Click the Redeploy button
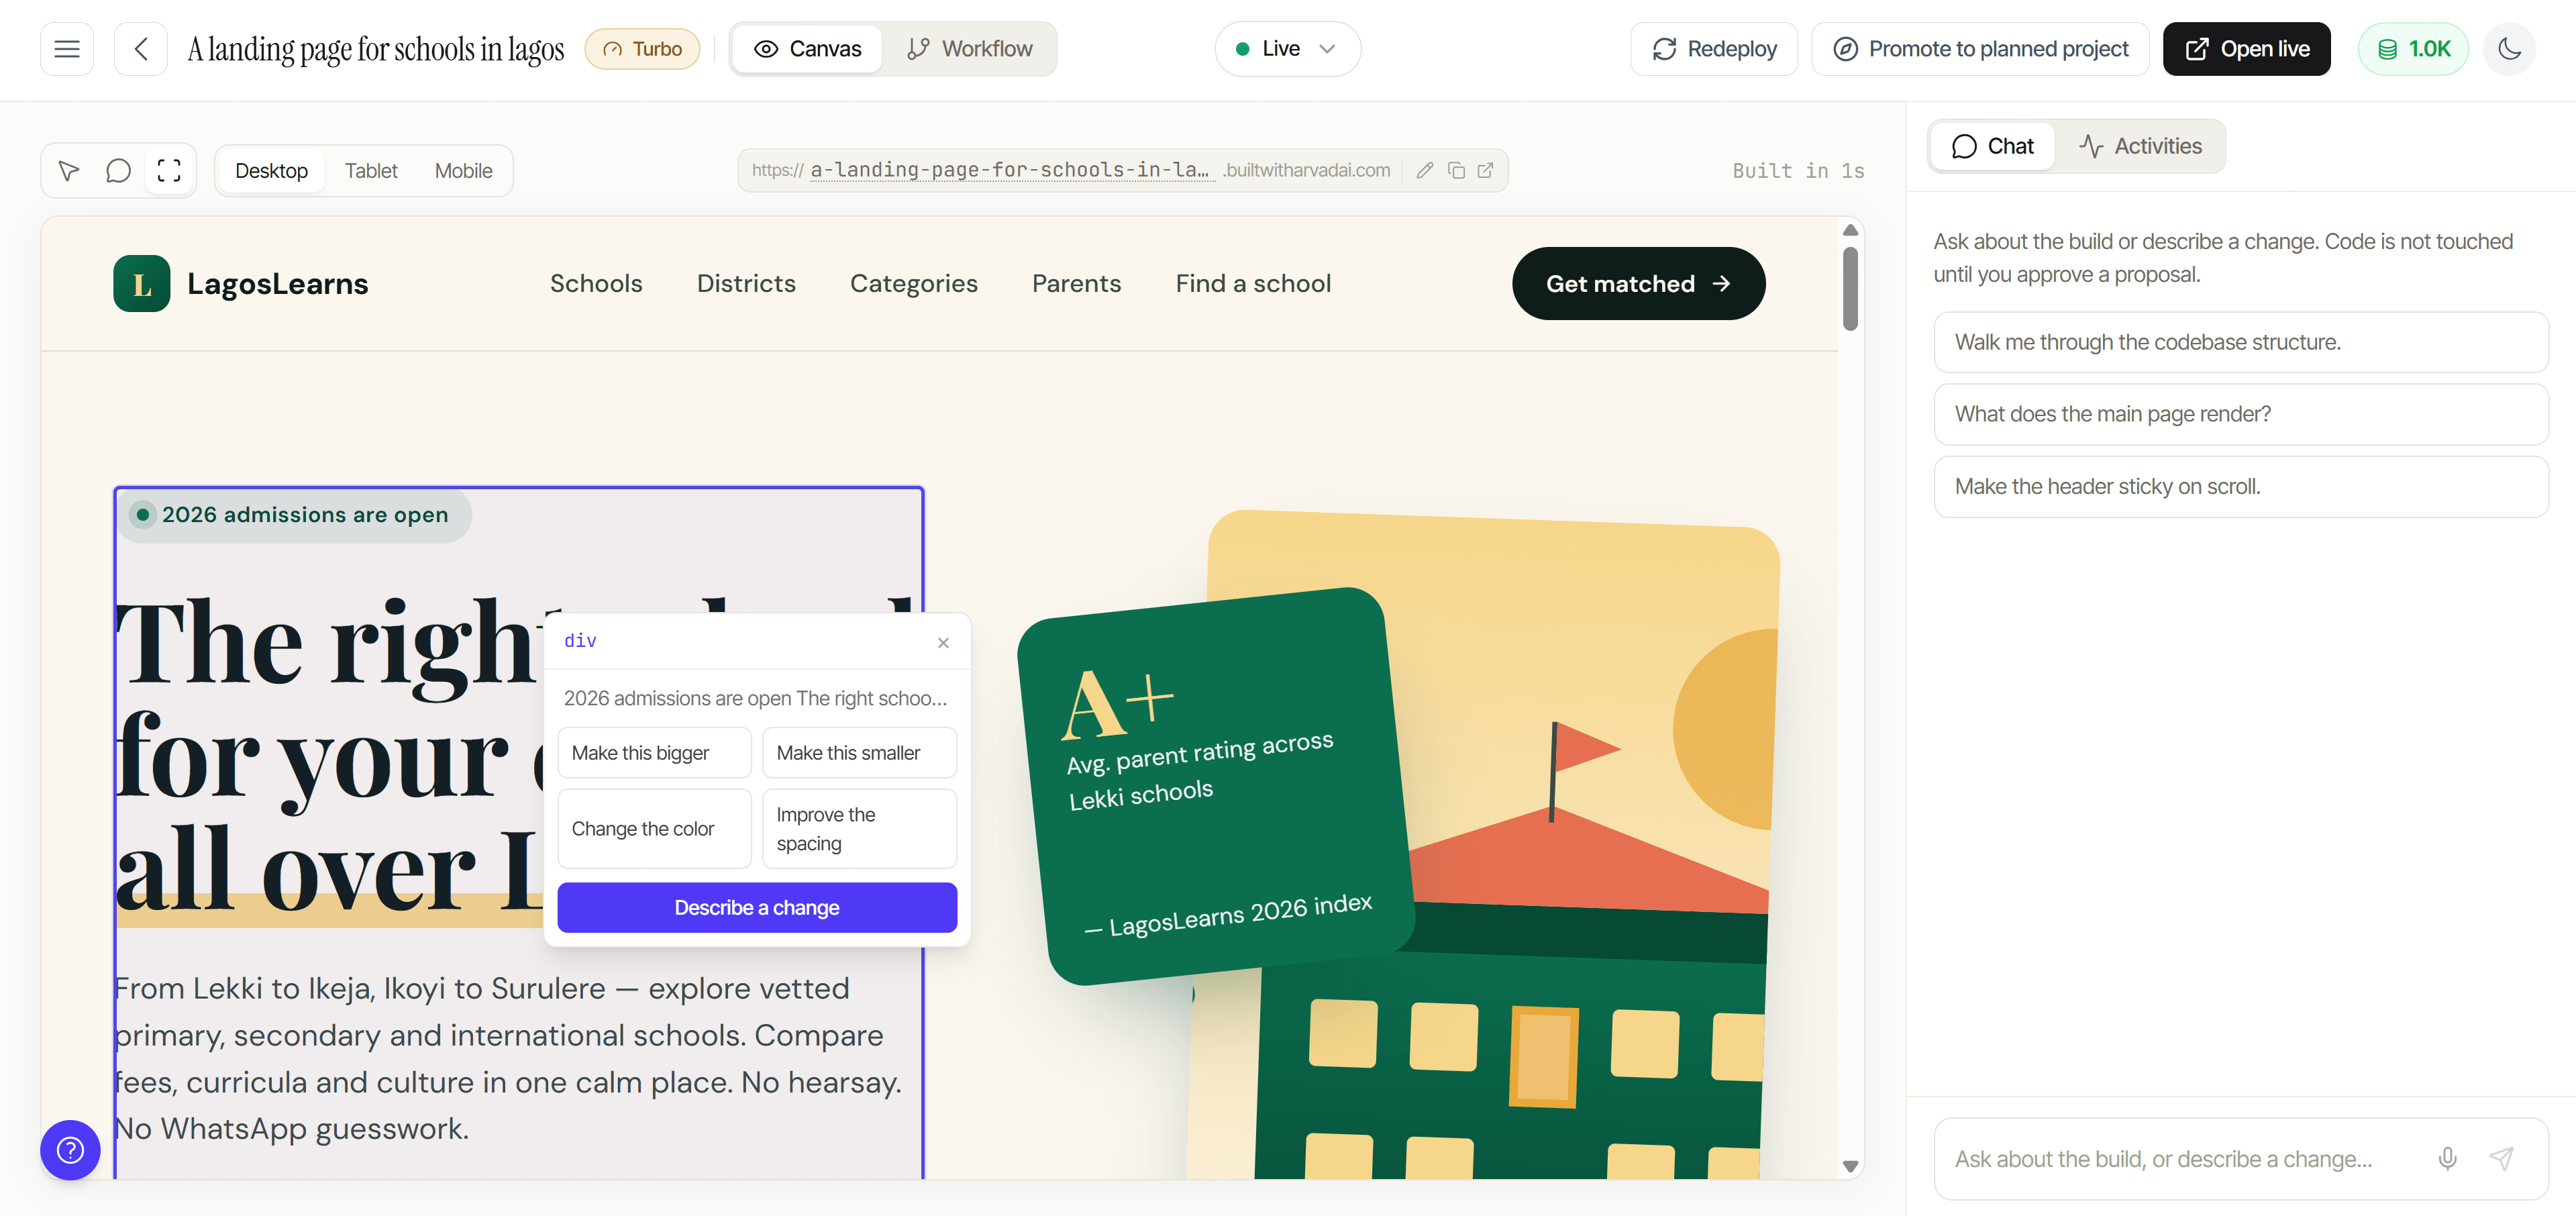This screenshot has height=1216, width=2576. click(x=1714, y=49)
